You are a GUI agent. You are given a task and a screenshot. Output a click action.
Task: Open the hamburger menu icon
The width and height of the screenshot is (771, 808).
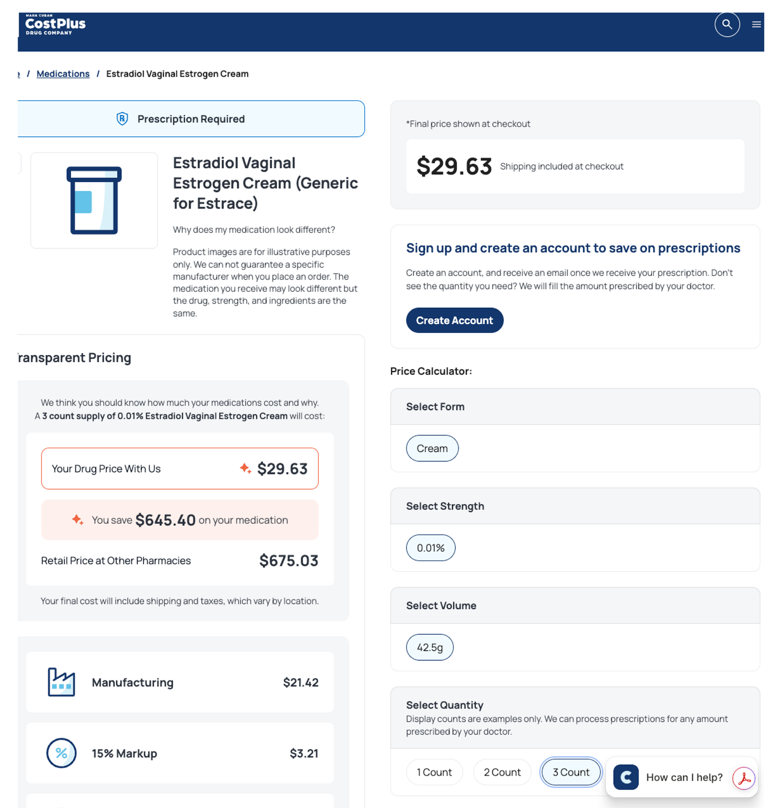coord(756,24)
